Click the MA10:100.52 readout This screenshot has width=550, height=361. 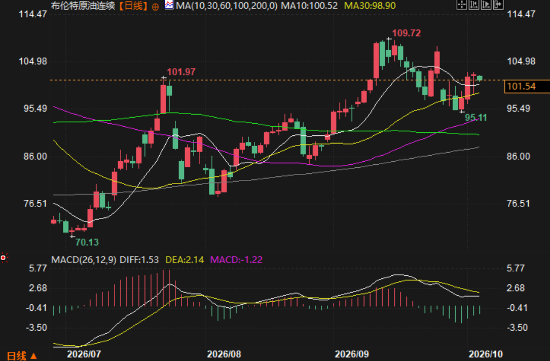[x=309, y=6]
